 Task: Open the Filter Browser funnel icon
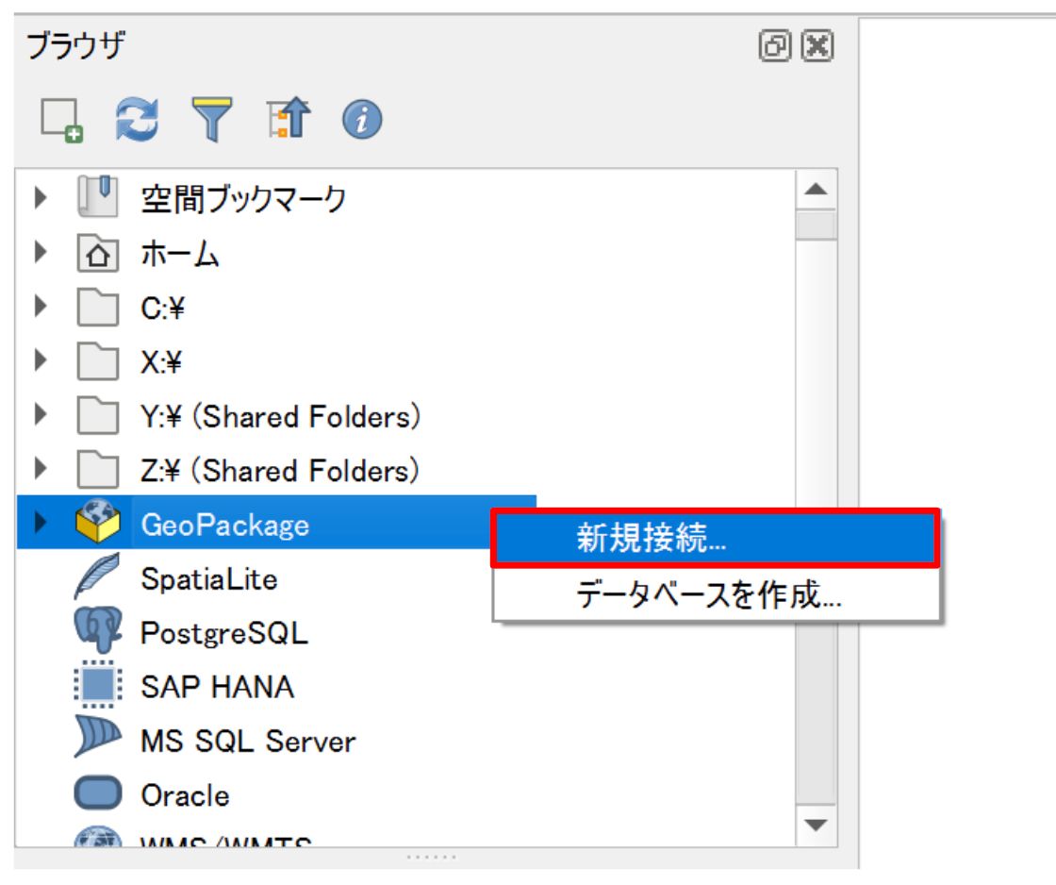click(212, 119)
